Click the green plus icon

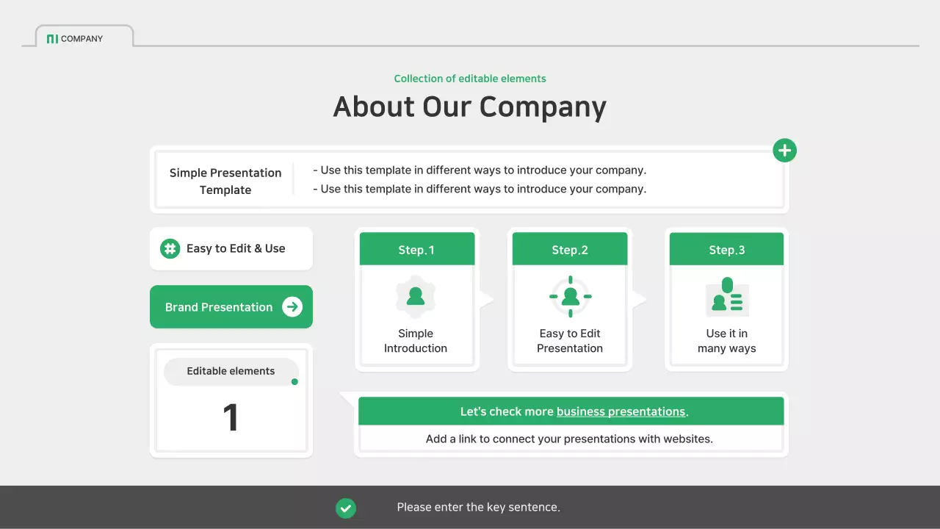pyautogui.click(x=784, y=150)
